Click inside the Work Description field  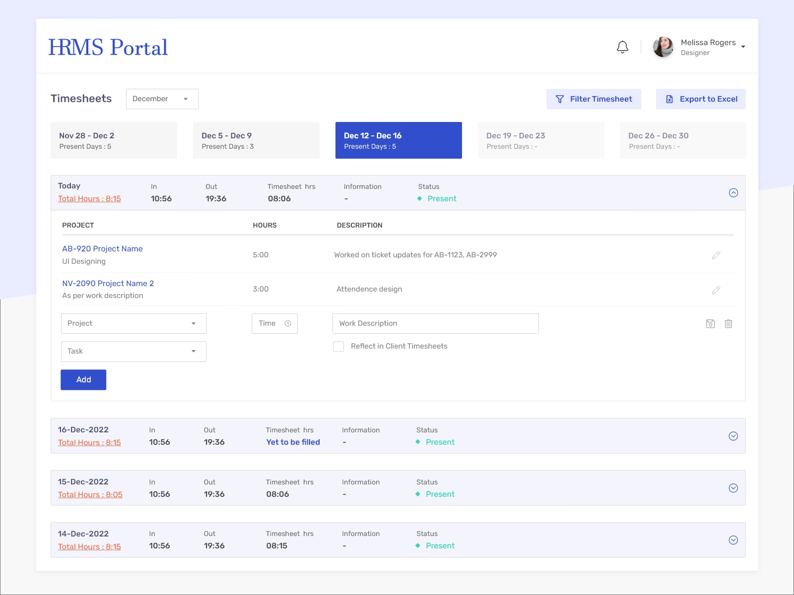pos(435,323)
